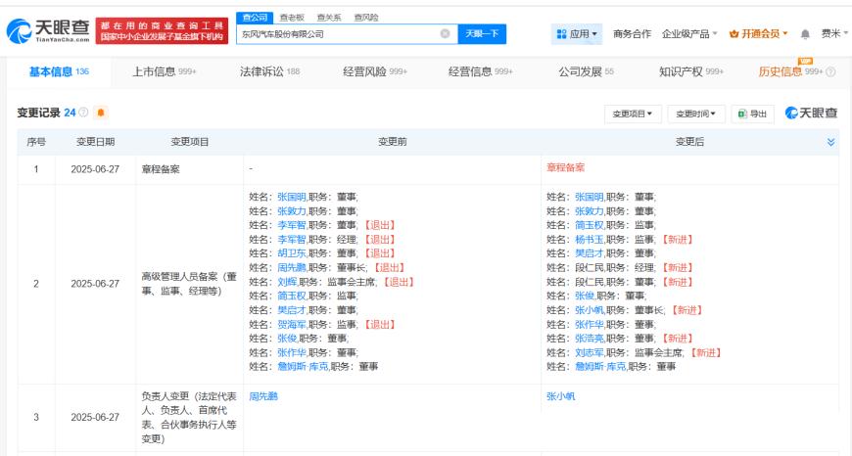Open the 开通会员 dropdown

[758, 33]
